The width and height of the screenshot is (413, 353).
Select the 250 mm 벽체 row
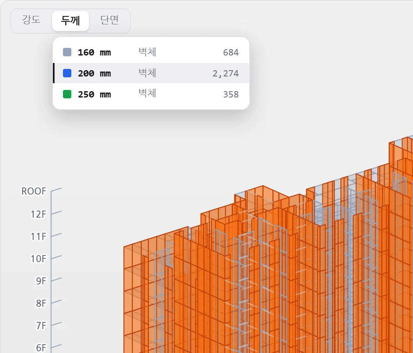click(151, 94)
